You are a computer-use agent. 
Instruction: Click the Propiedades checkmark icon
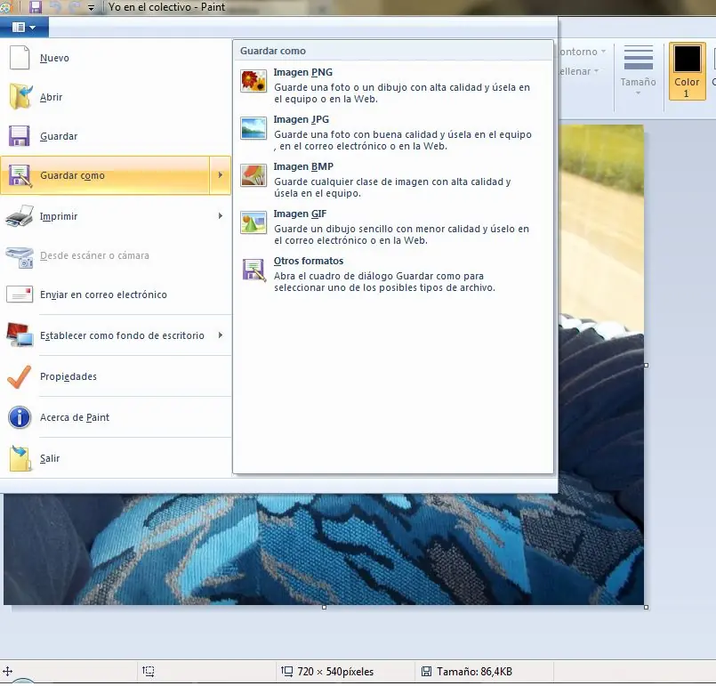[x=20, y=376]
